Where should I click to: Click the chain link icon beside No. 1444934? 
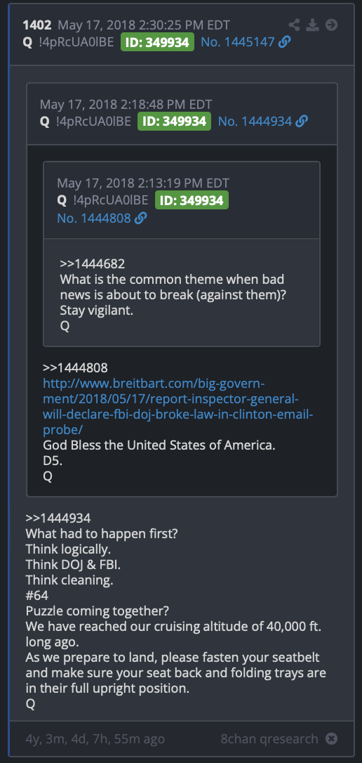pos(302,121)
